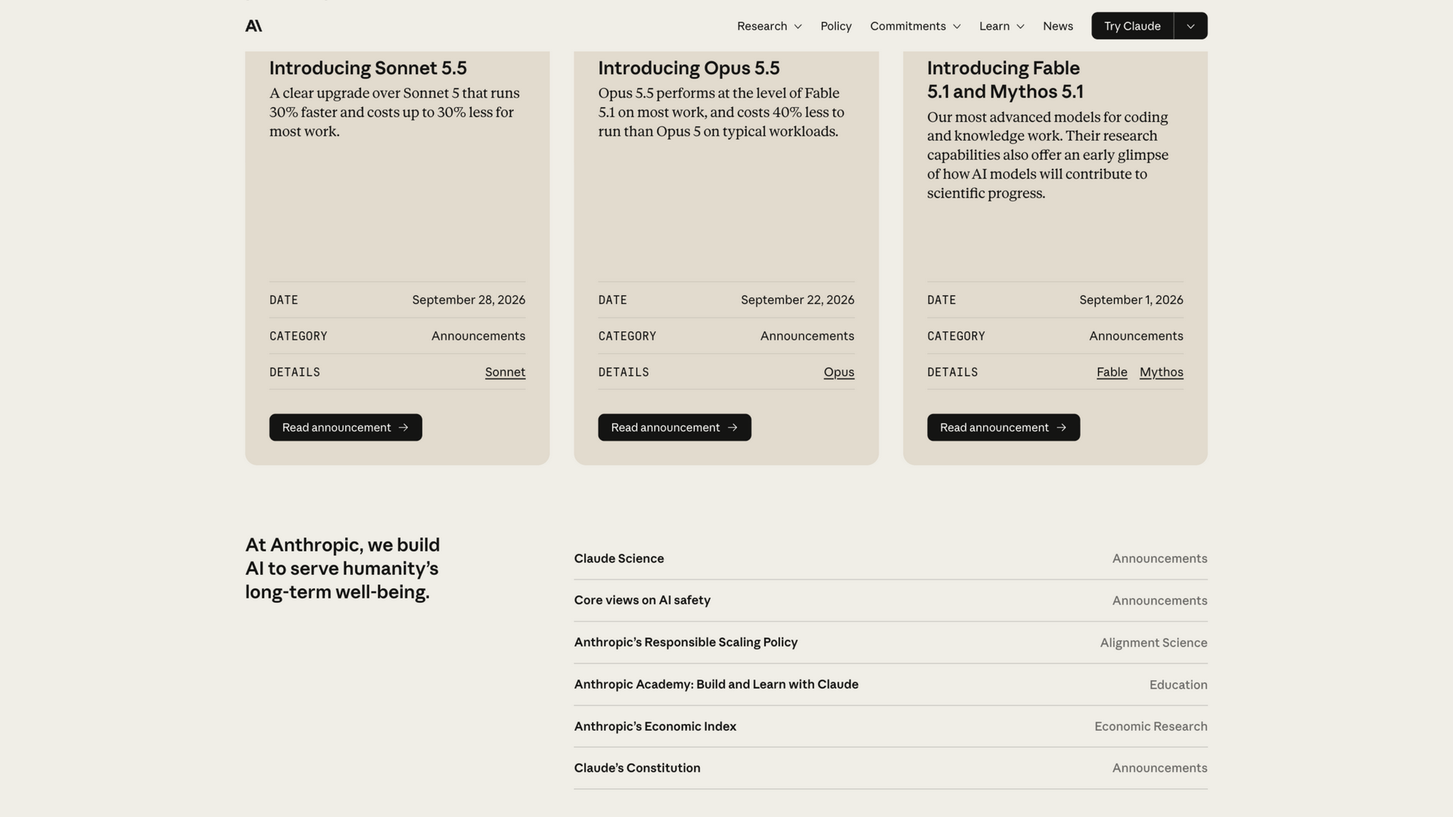
Task: Click the Economic Research category label
Action: 1150,726
